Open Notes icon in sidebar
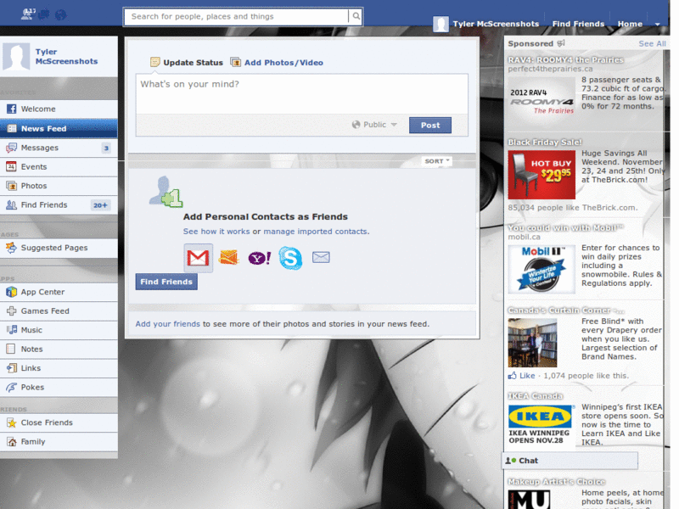The width and height of the screenshot is (679, 509). point(11,349)
